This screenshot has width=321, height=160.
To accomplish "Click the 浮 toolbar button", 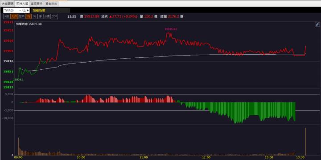I will tap(41, 16).
